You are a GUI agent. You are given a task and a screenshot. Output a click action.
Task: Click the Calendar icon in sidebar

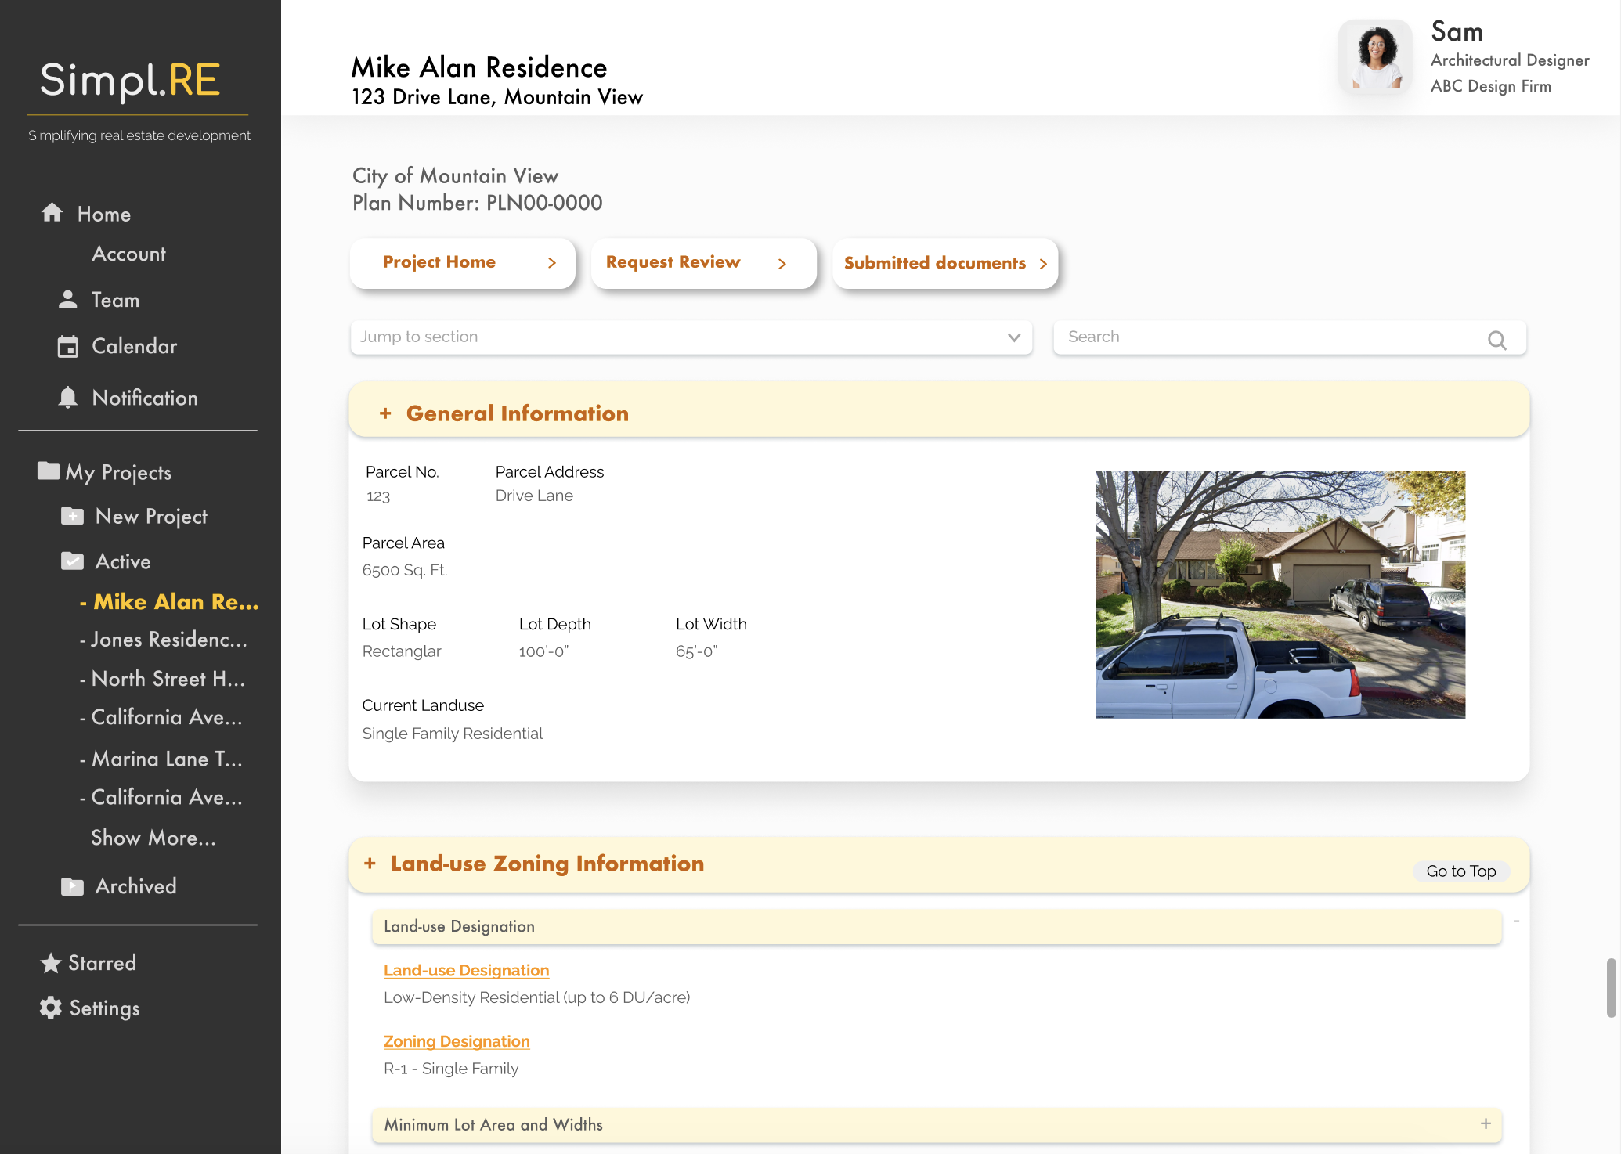point(68,346)
